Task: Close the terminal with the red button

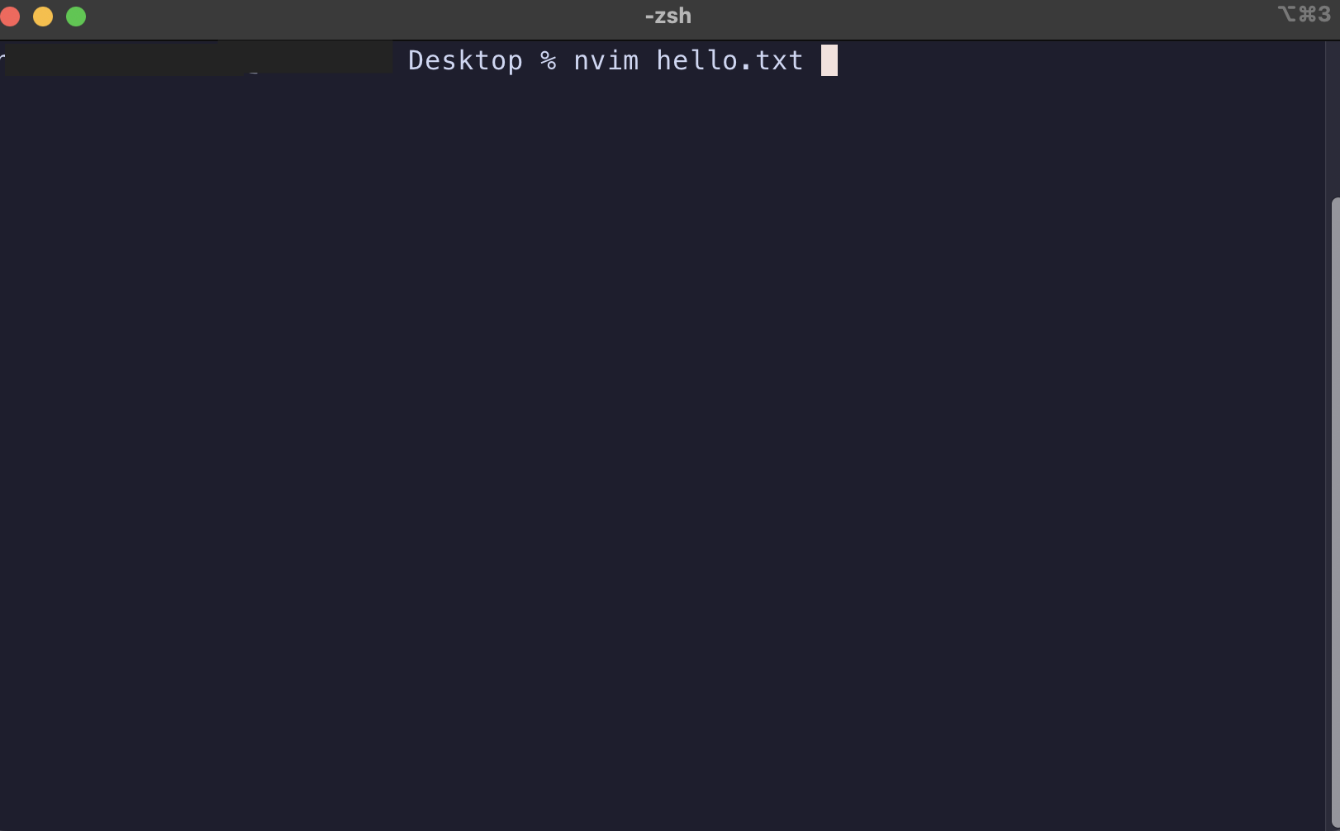Action: click(10, 17)
